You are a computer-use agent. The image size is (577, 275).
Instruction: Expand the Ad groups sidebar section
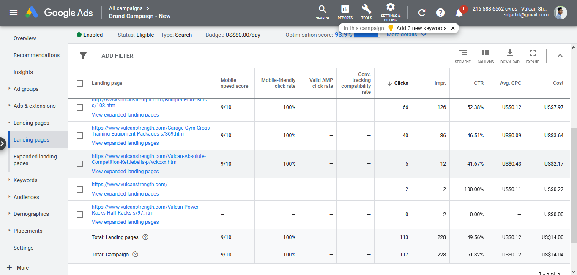pos(9,89)
